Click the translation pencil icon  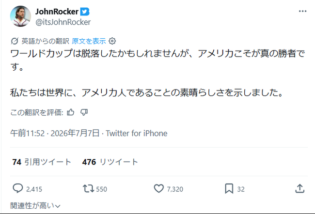pos(15,41)
